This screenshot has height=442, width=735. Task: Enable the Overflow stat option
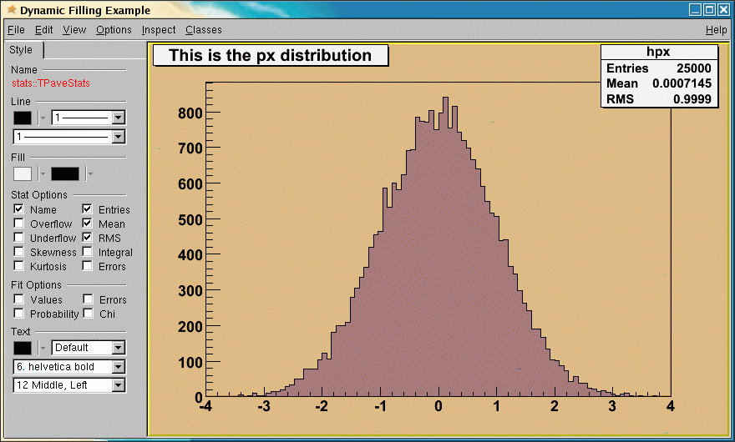click(19, 224)
